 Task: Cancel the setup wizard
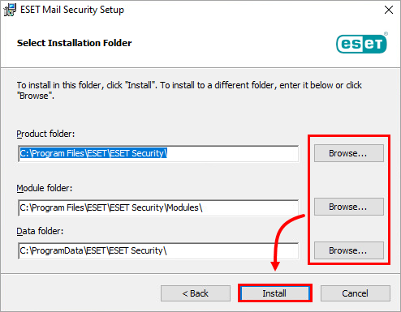click(x=356, y=293)
